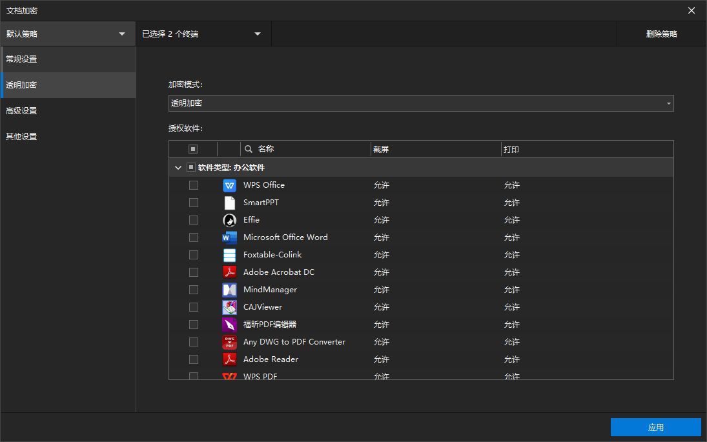Switch to 常规设置 tab
Image resolution: width=707 pixels, height=442 pixels.
click(x=68, y=59)
